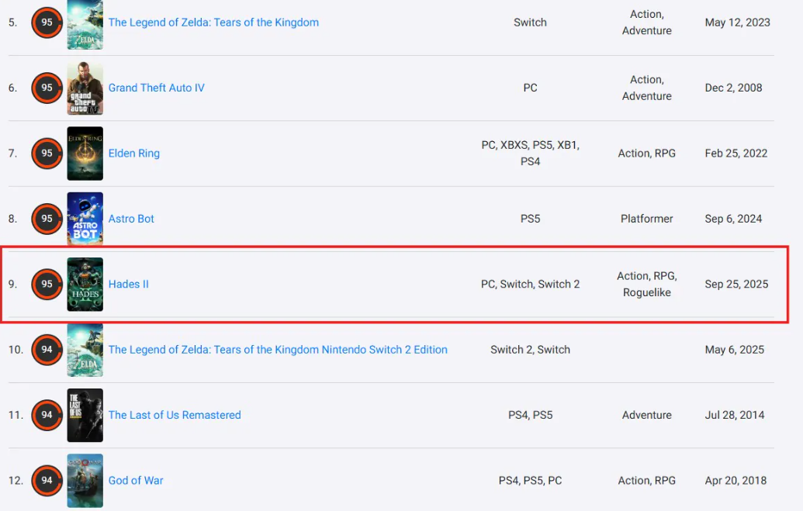Open the Hades II cover thumbnail

point(85,285)
